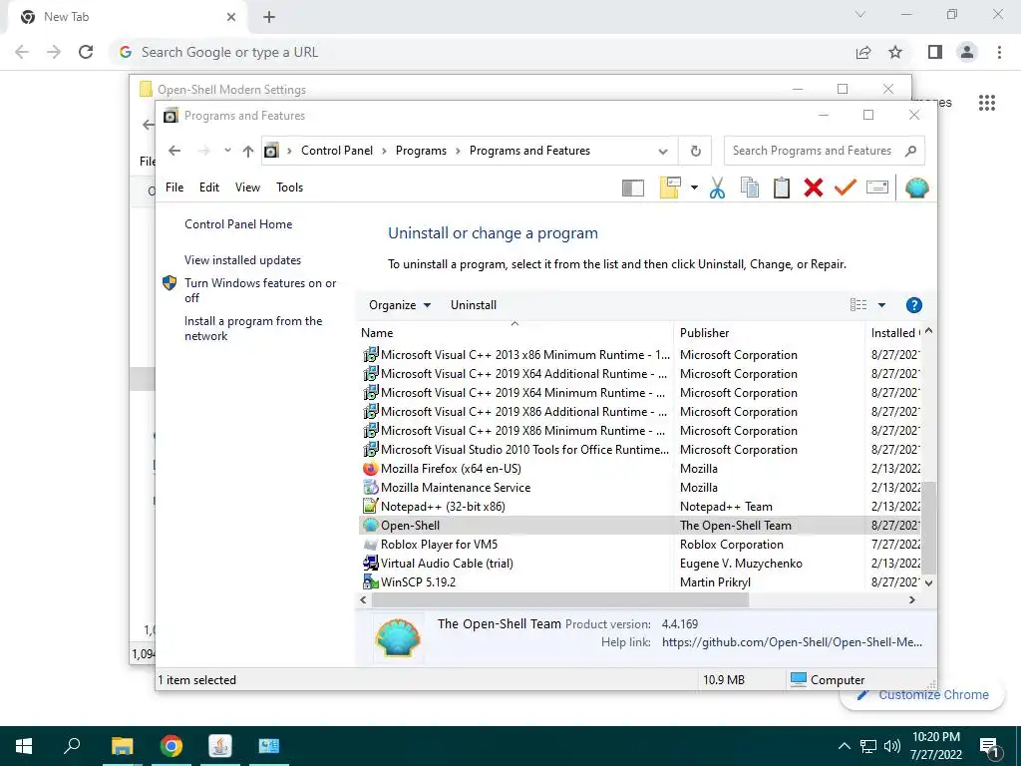Open Chrome three-dot menu
Image resolution: width=1021 pixels, height=766 pixels.
999,52
